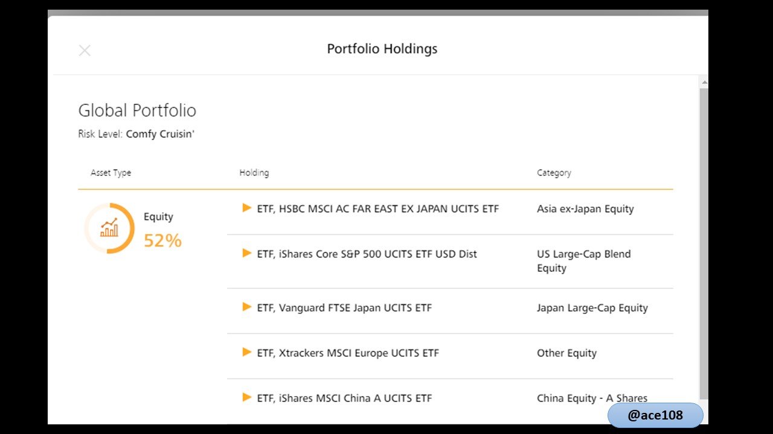Click the scrollbar up arrow

coord(704,82)
